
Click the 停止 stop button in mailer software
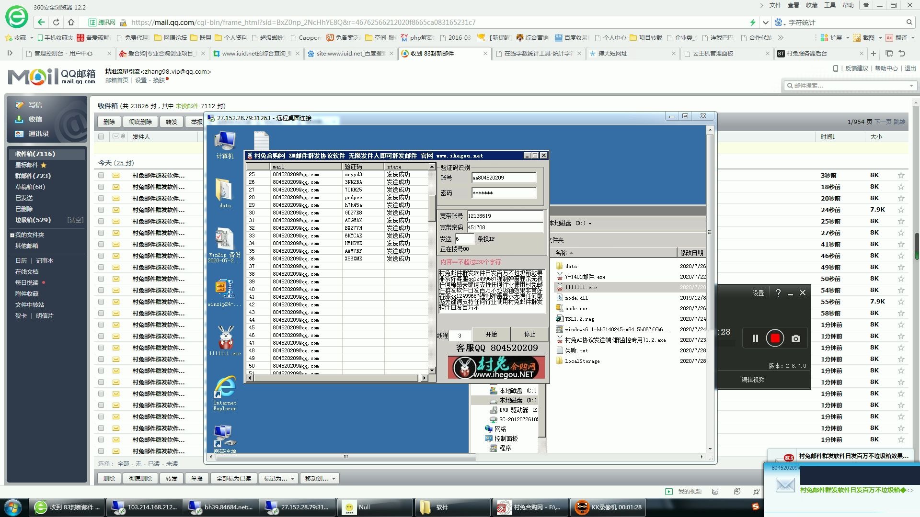[529, 335]
